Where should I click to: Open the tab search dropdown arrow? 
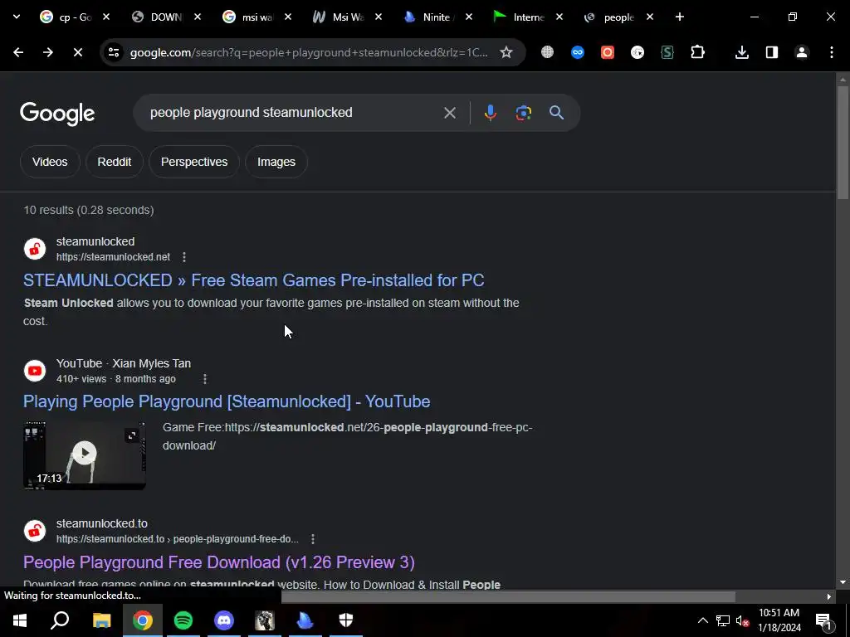[x=17, y=17]
